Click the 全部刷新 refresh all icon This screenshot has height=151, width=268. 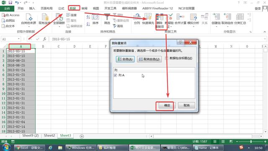click(59, 17)
